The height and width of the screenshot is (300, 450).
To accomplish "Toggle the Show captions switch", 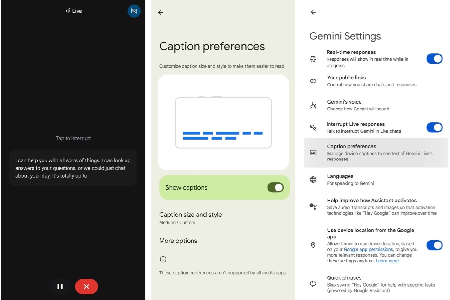I will coord(275,187).
